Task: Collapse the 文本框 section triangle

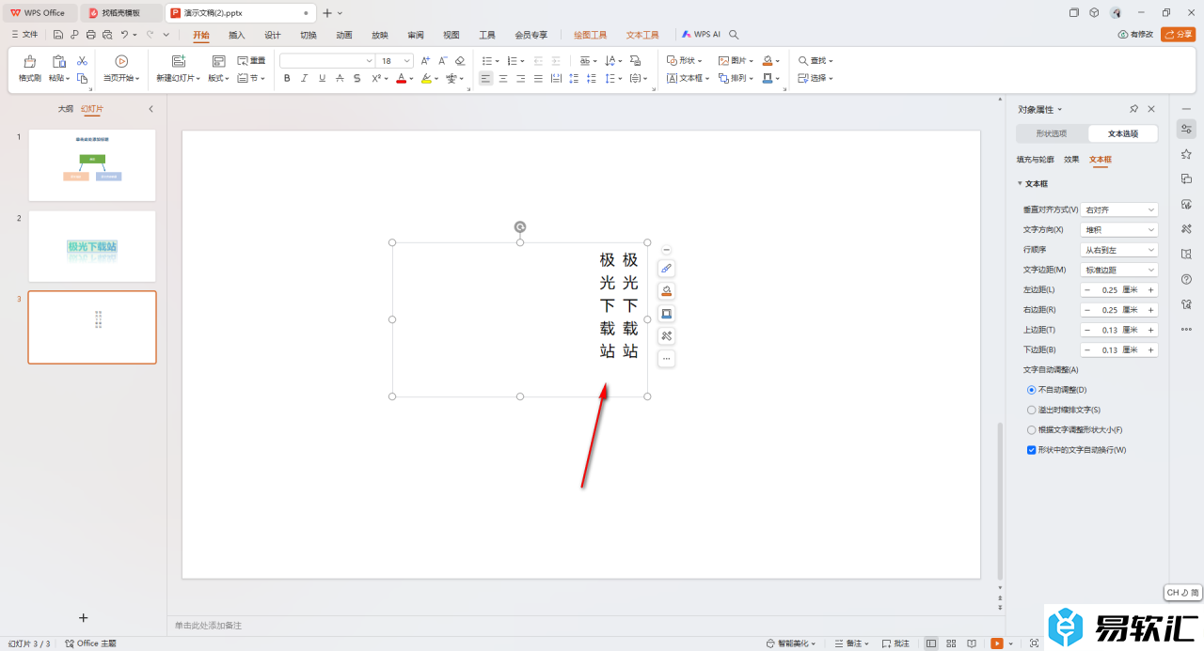Action: [1020, 184]
